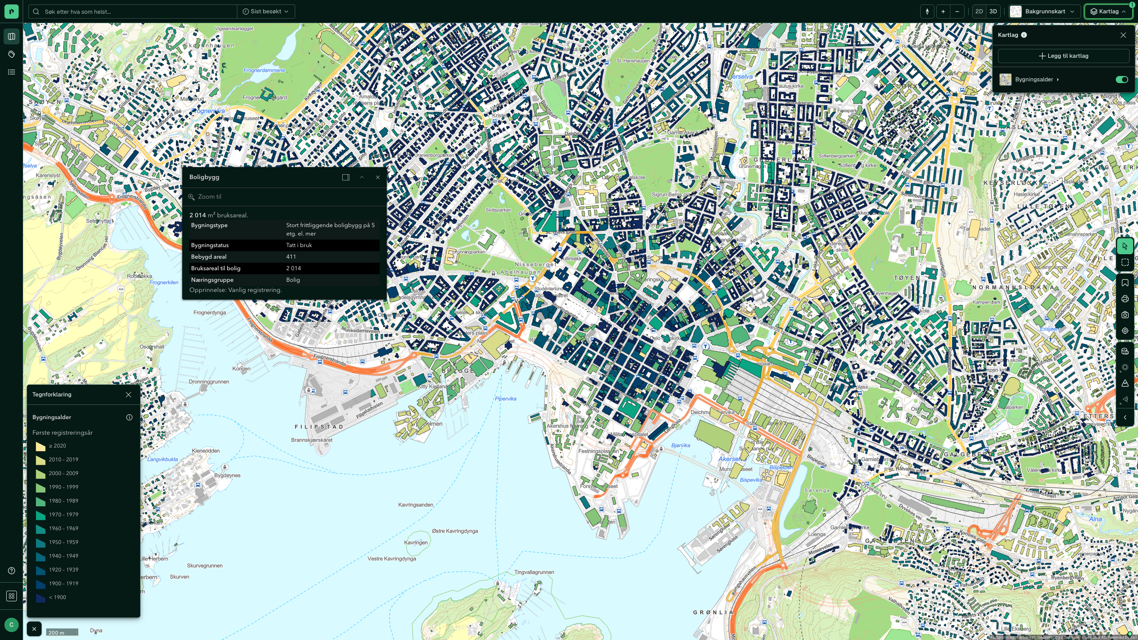Viewport: 1138px width, 640px height.
Task: Open the measure tape tool
Action: (1125, 351)
